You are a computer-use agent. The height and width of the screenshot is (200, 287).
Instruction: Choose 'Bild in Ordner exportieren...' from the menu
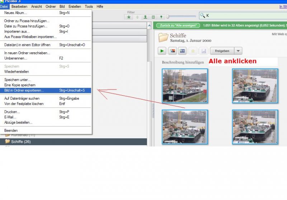(x=24, y=90)
